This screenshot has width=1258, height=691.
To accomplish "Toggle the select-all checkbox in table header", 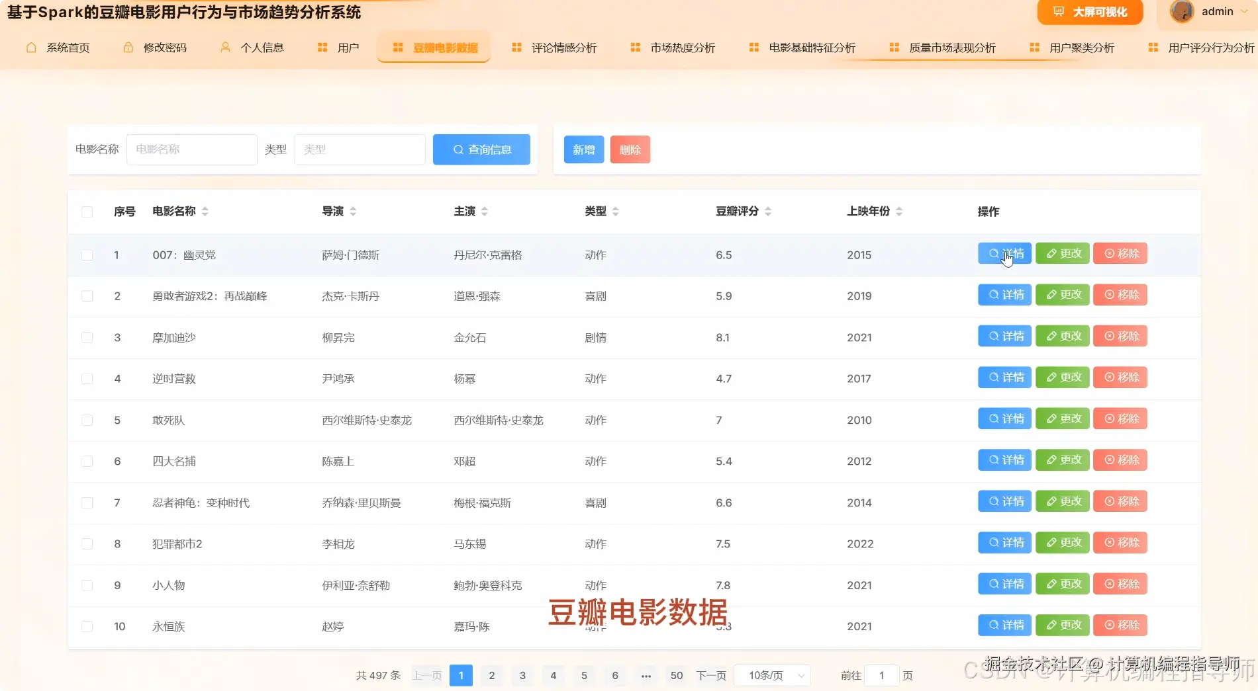I will pos(87,212).
